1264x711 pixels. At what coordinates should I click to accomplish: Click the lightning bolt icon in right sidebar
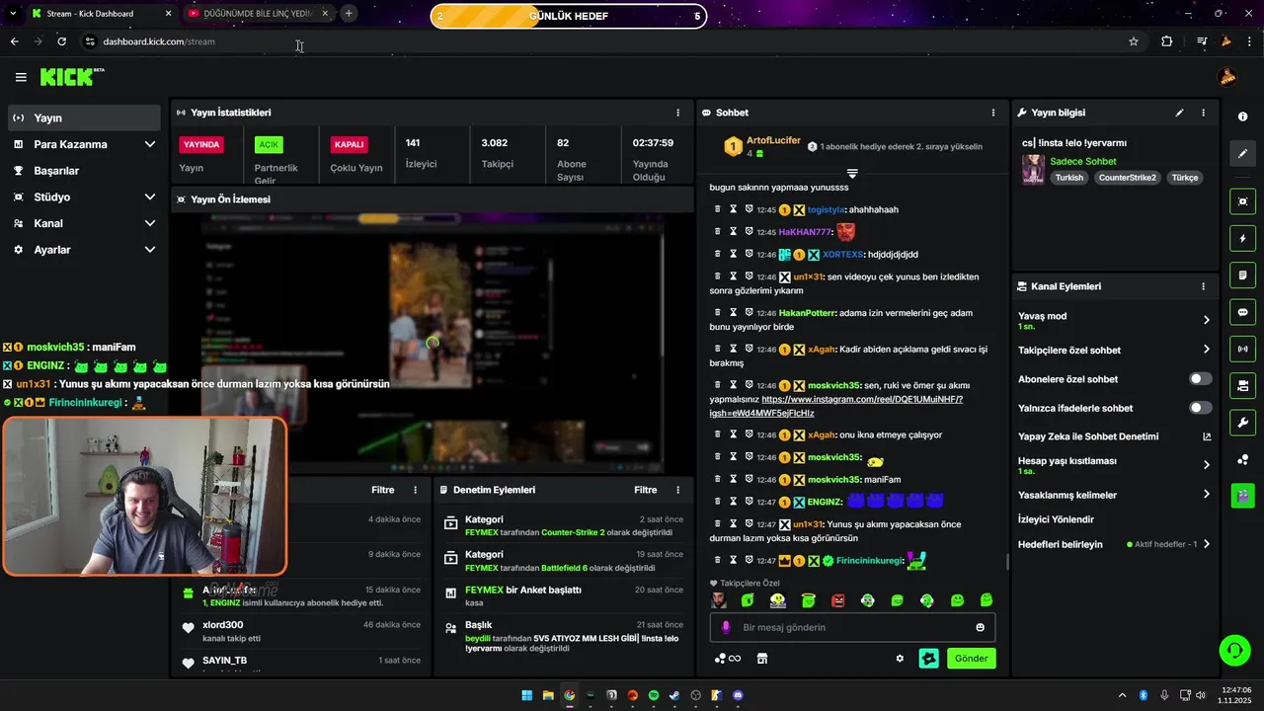pos(1242,239)
